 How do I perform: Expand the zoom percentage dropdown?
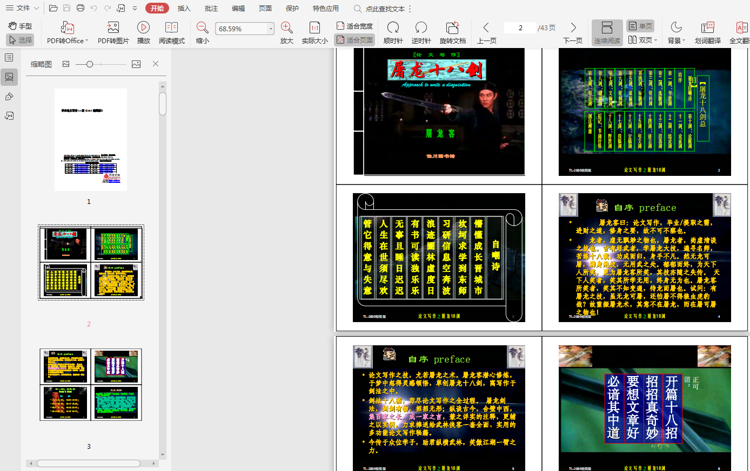click(271, 29)
